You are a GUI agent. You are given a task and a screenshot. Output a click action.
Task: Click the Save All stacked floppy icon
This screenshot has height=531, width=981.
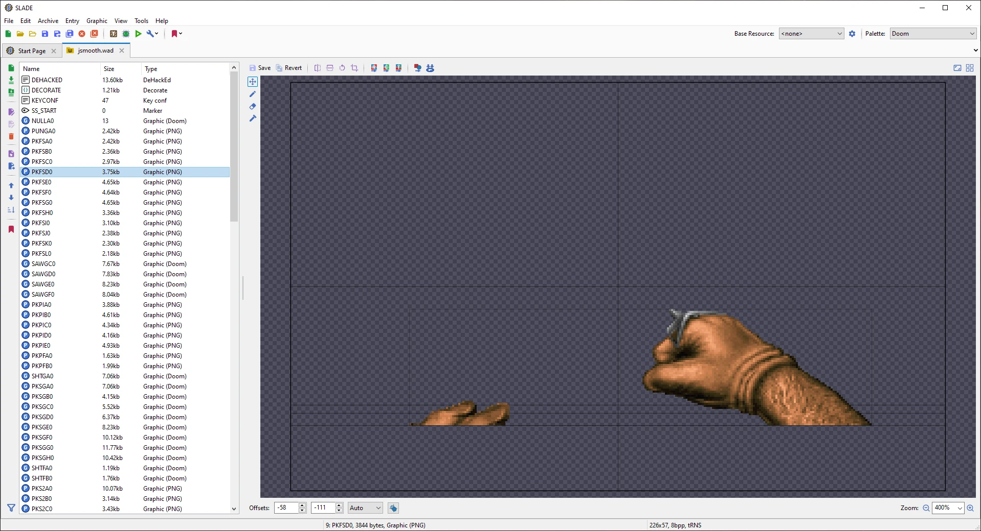click(70, 34)
